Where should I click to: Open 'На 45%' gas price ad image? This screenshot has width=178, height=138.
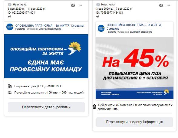point(134,68)
